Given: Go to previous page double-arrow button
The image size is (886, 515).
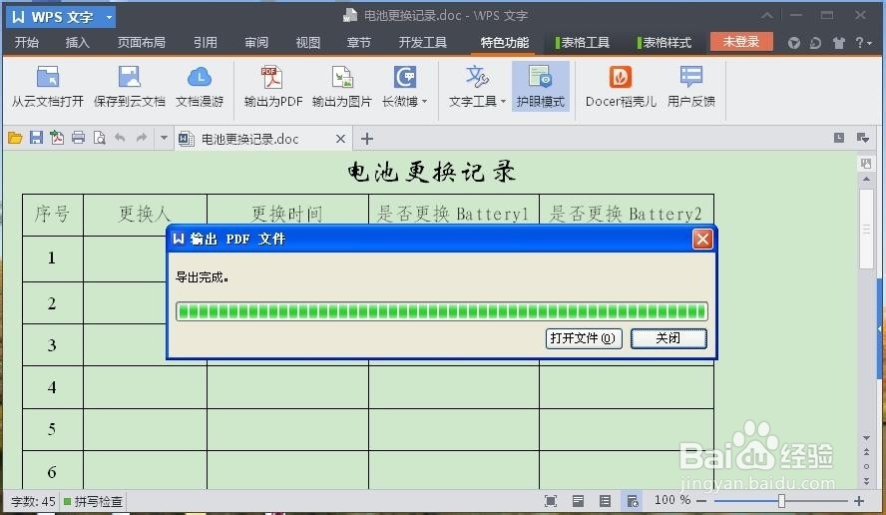Looking at the screenshot, I should click(x=866, y=452).
